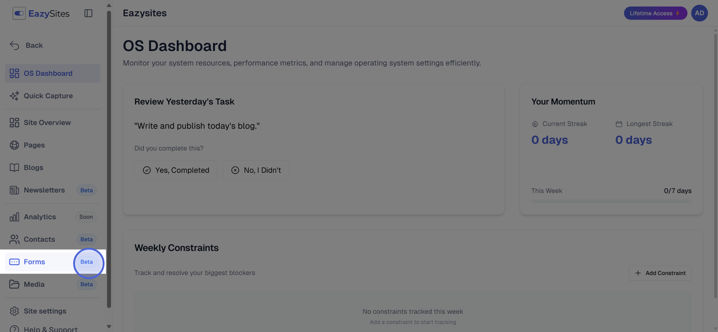This screenshot has width=718, height=332.
Task: Open Site settings gear icon
Action: click(14, 311)
